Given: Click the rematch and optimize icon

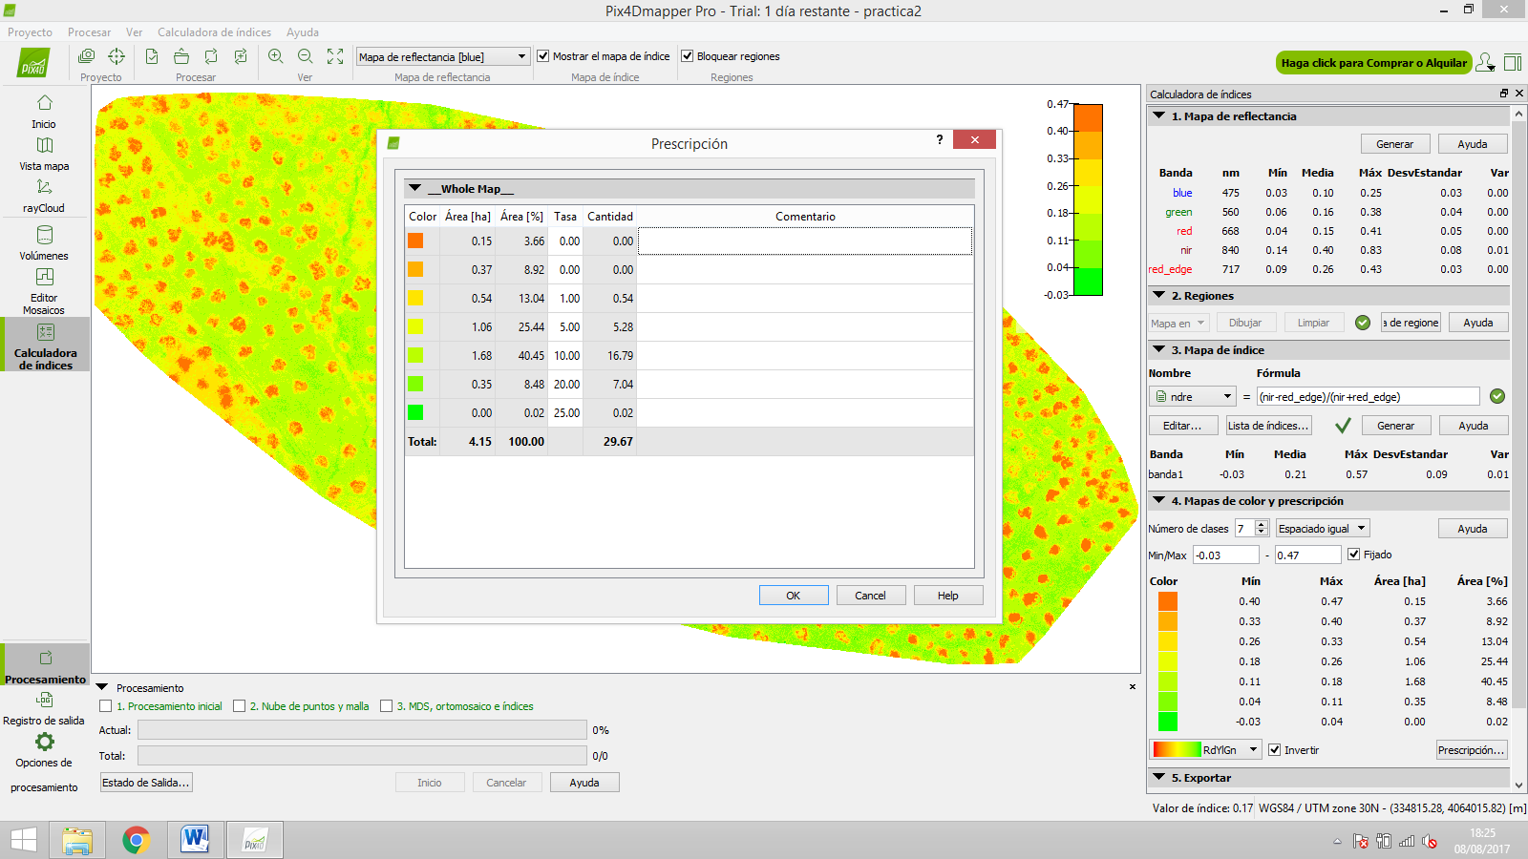Looking at the screenshot, I should (x=241, y=56).
